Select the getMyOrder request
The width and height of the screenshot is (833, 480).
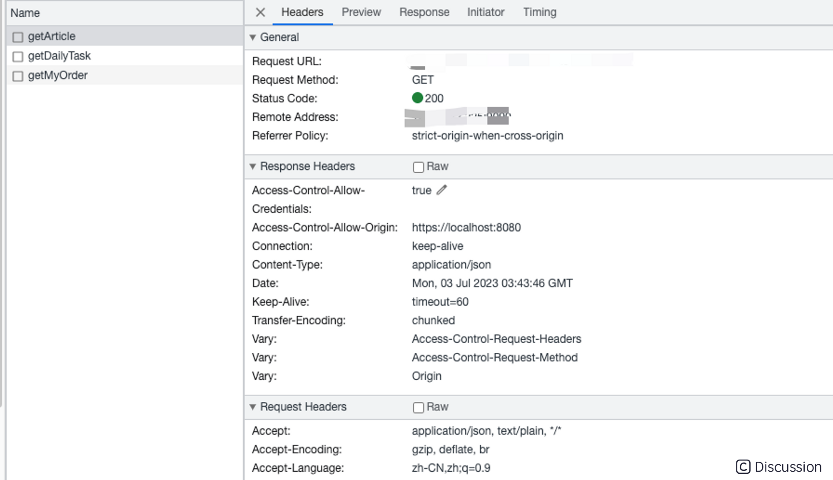click(57, 75)
